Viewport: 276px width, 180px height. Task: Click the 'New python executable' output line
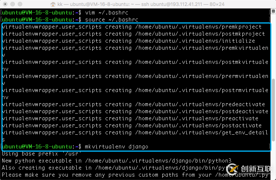pos(117,161)
